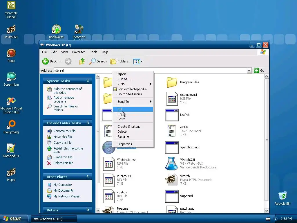Select Paste in the context menu
This screenshot has height=223, width=297.
[133, 119]
